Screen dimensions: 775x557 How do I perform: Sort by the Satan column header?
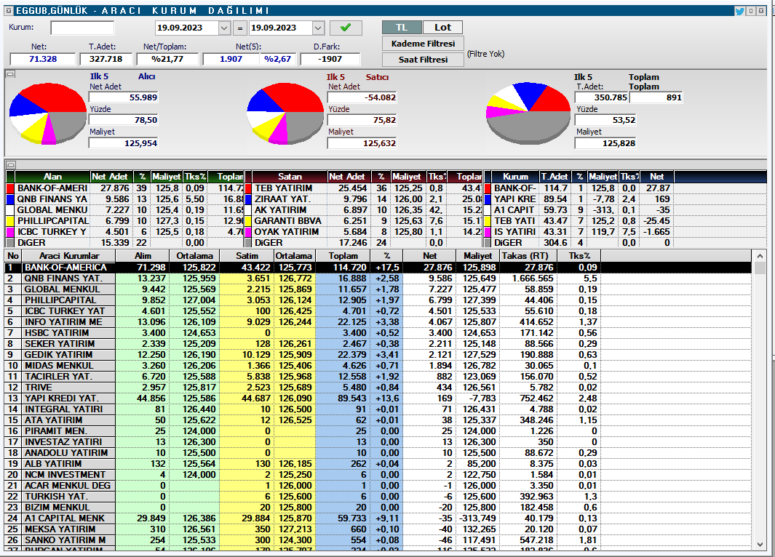coord(290,176)
